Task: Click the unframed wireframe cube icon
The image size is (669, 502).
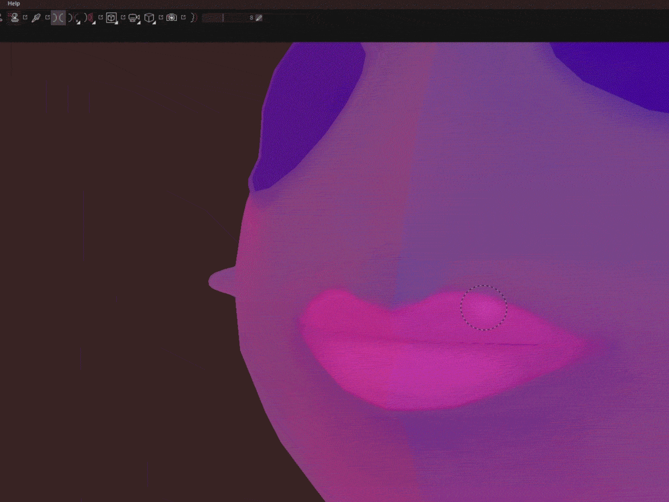Action: [149, 18]
